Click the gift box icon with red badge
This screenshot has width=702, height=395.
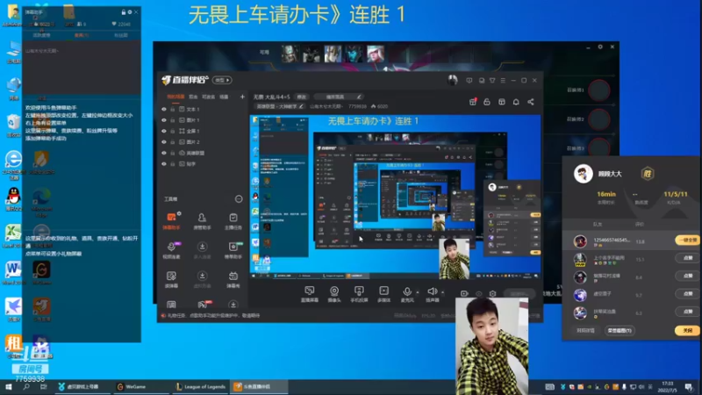pos(473,102)
